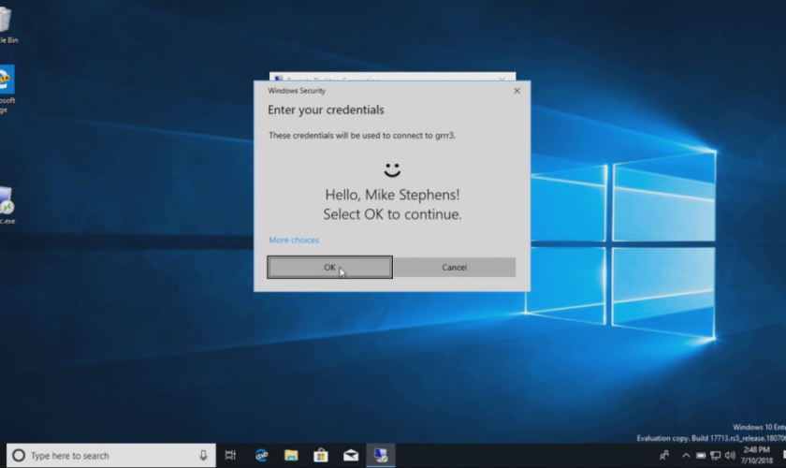The width and height of the screenshot is (786, 468).
Task: Launch Edge from the taskbar
Action: pyautogui.click(x=262, y=456)
